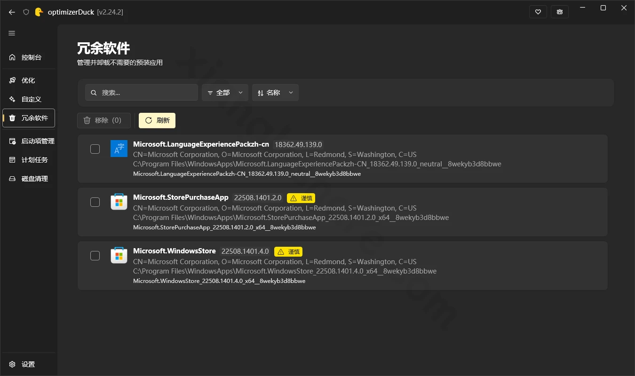The height and width of the screenshot is (376, 635).
Task: Click the 计划任务 calendar icon
Action: [x=12, y=160]
